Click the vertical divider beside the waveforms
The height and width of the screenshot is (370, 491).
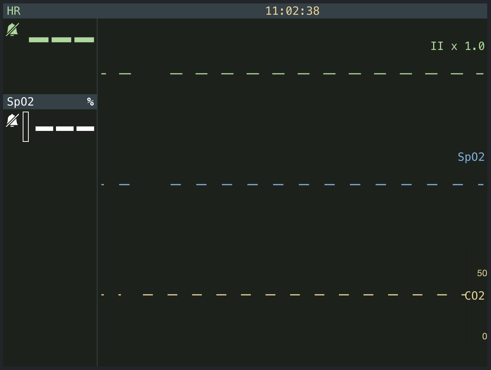[97, 227]
